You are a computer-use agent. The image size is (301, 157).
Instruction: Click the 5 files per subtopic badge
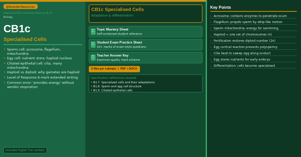point(114,69)
